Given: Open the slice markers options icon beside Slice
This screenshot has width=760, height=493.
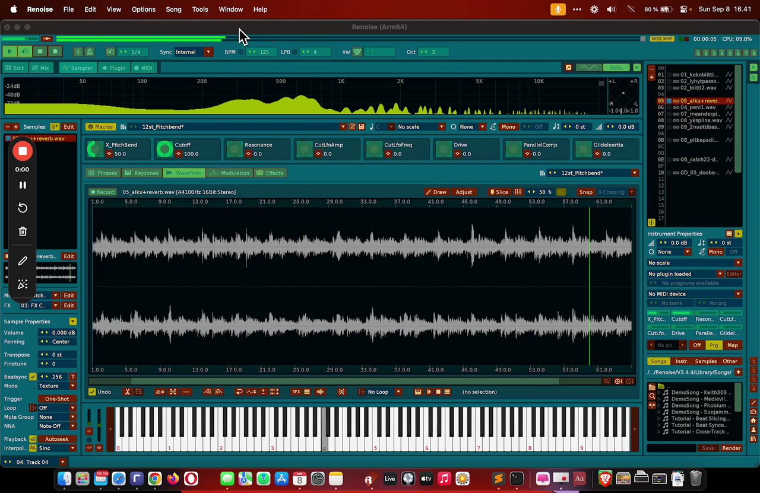Looking at the screenshot, I should pos(518,192).
